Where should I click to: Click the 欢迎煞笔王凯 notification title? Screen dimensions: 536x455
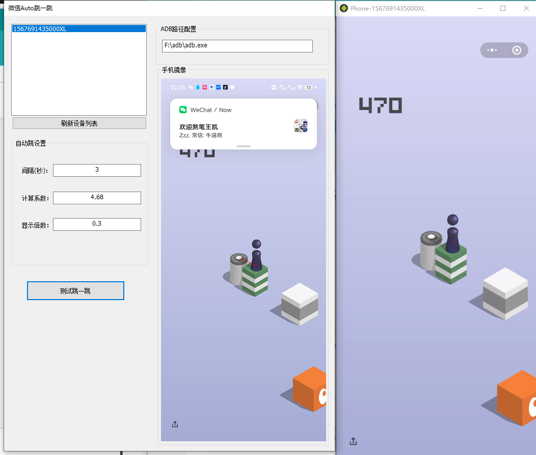coord(199,127)
